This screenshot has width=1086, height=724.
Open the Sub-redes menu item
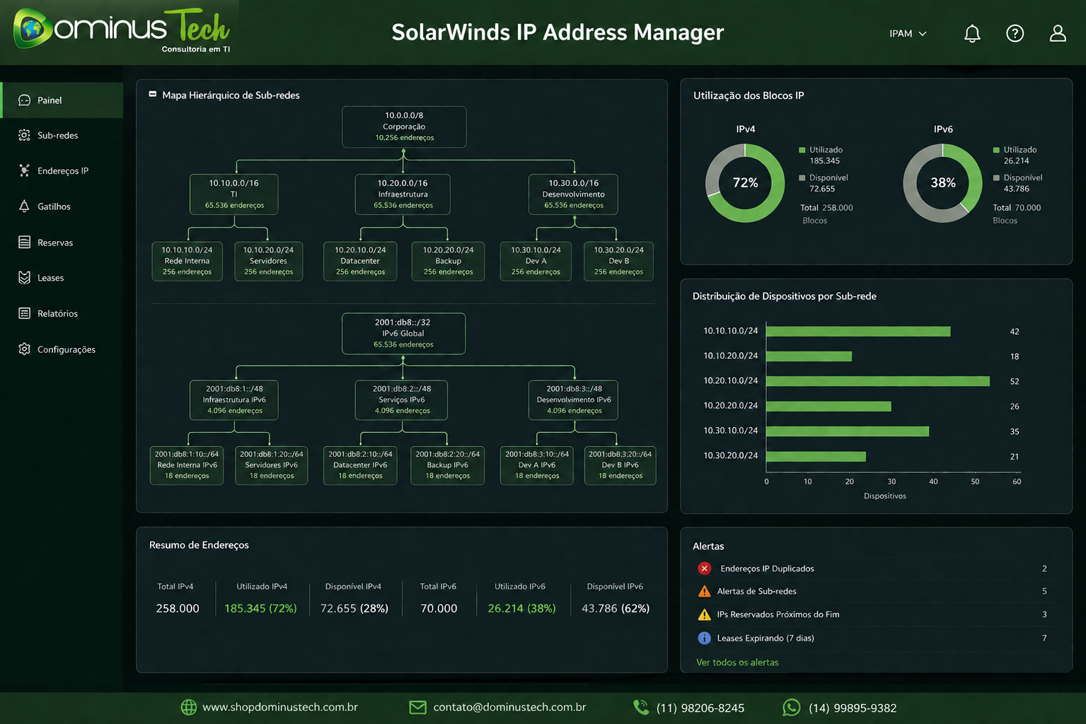62,135
